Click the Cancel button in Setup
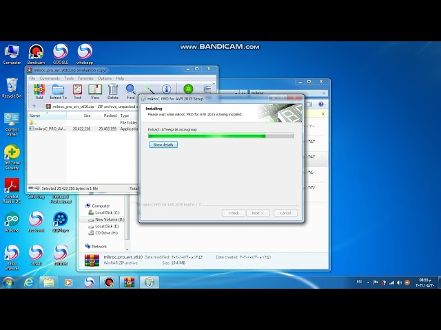Screen dimensions: 441x330 click(285, 213)
